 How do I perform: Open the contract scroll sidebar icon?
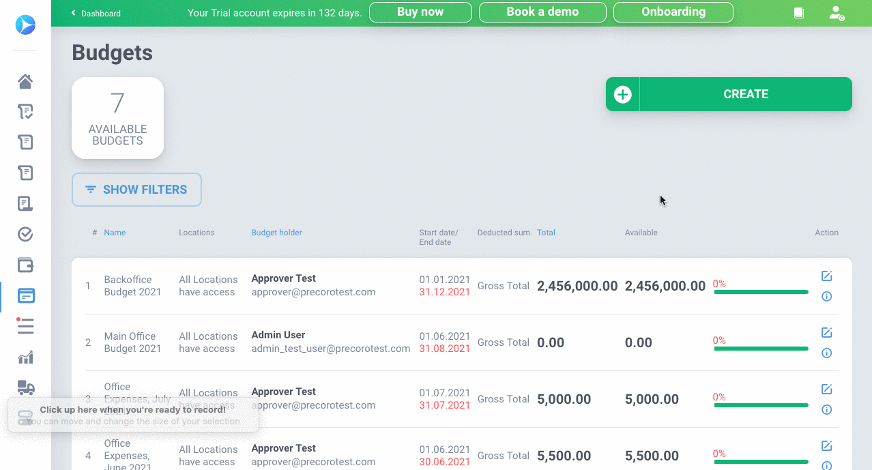coord(25,204)
